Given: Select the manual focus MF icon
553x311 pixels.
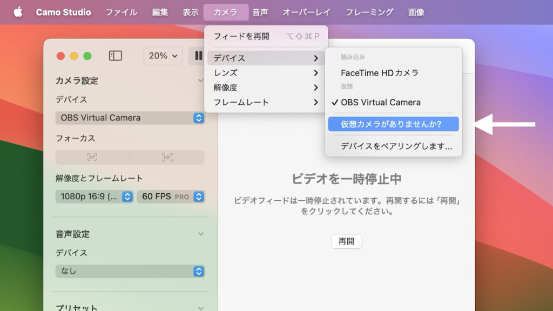Looking at the screenshot, I should (167, 157).
